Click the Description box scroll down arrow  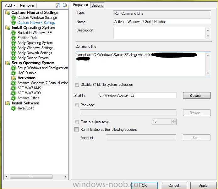[208, 36]
